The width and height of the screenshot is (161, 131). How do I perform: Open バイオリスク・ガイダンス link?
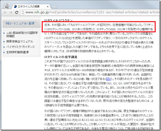[21, 47]
